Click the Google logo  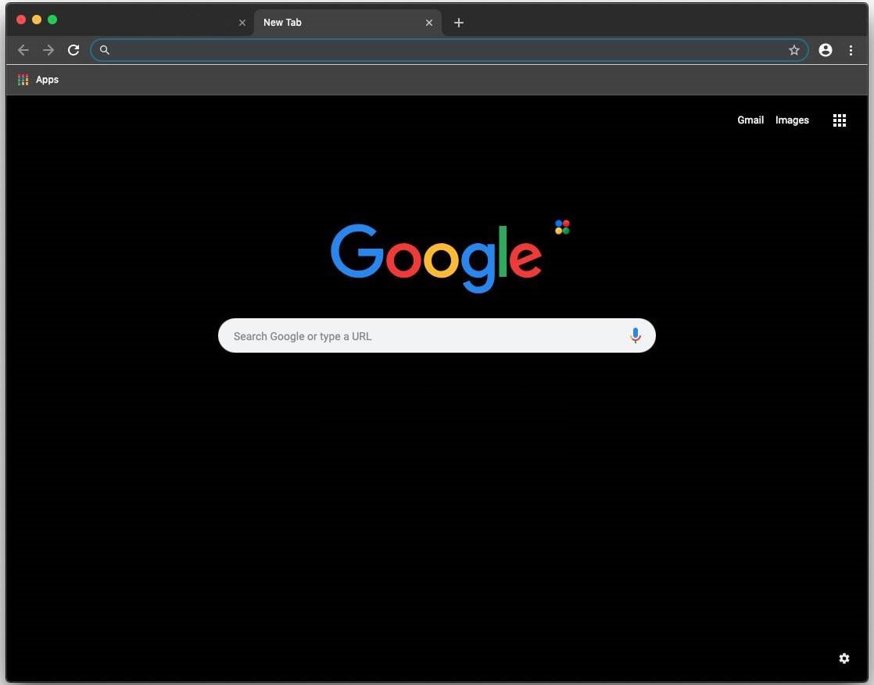coord(436,258)
